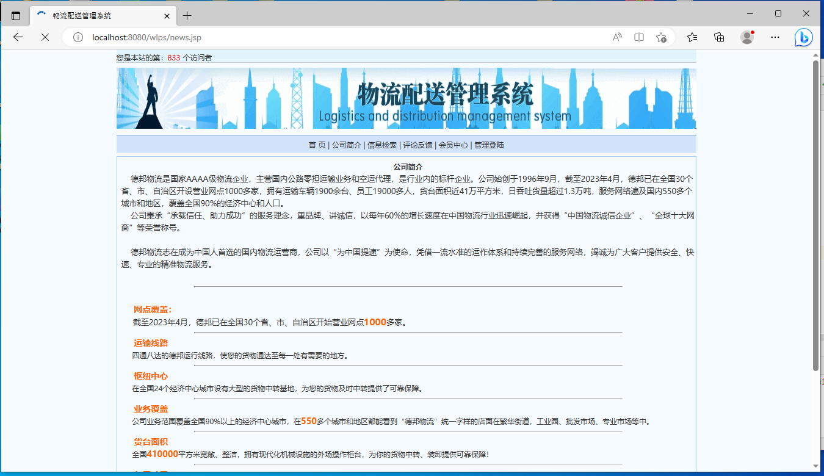
Task: Open the user profile avatar
Action: pos(747,37)
